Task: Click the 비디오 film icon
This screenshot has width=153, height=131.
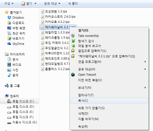Action: pos(9,65)
